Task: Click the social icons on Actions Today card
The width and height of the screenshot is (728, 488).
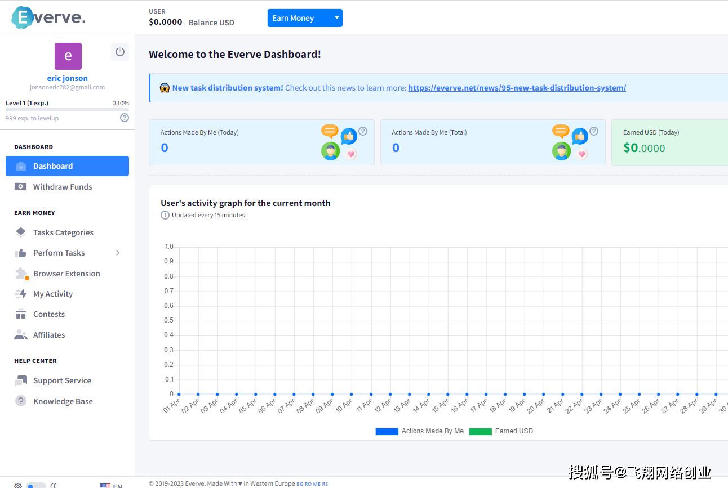Action: pos(339,142)
